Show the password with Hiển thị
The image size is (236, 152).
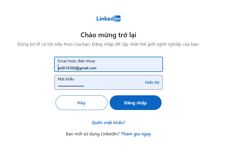click(x=152, y=82)
